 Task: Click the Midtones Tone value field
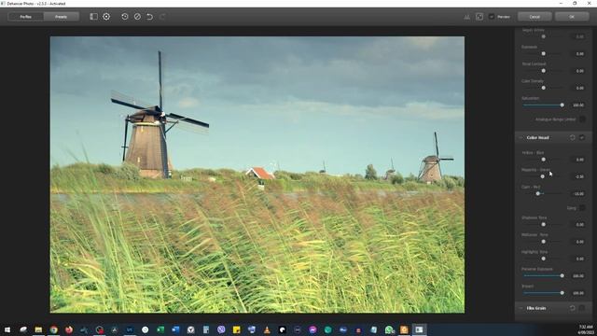(578, 242)
